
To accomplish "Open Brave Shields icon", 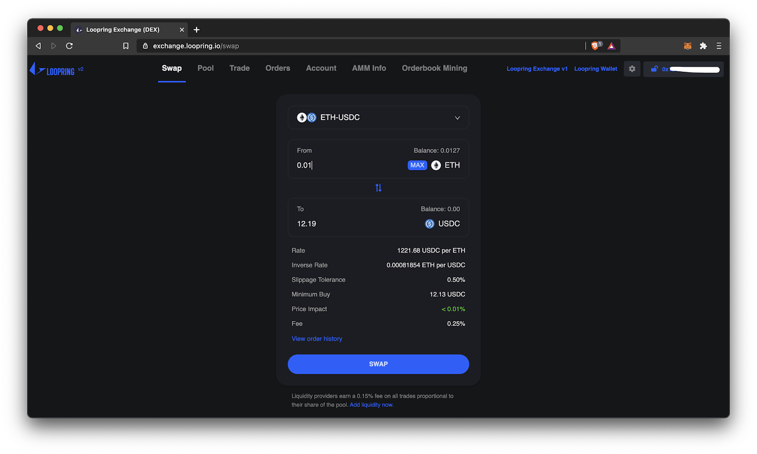I will [x=596, y=45].
